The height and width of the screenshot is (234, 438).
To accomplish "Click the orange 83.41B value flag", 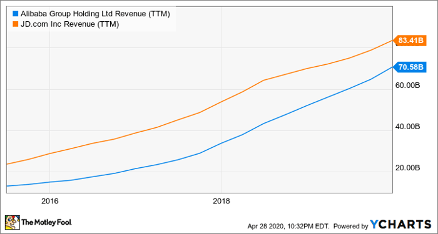I will tap(409, 41).
